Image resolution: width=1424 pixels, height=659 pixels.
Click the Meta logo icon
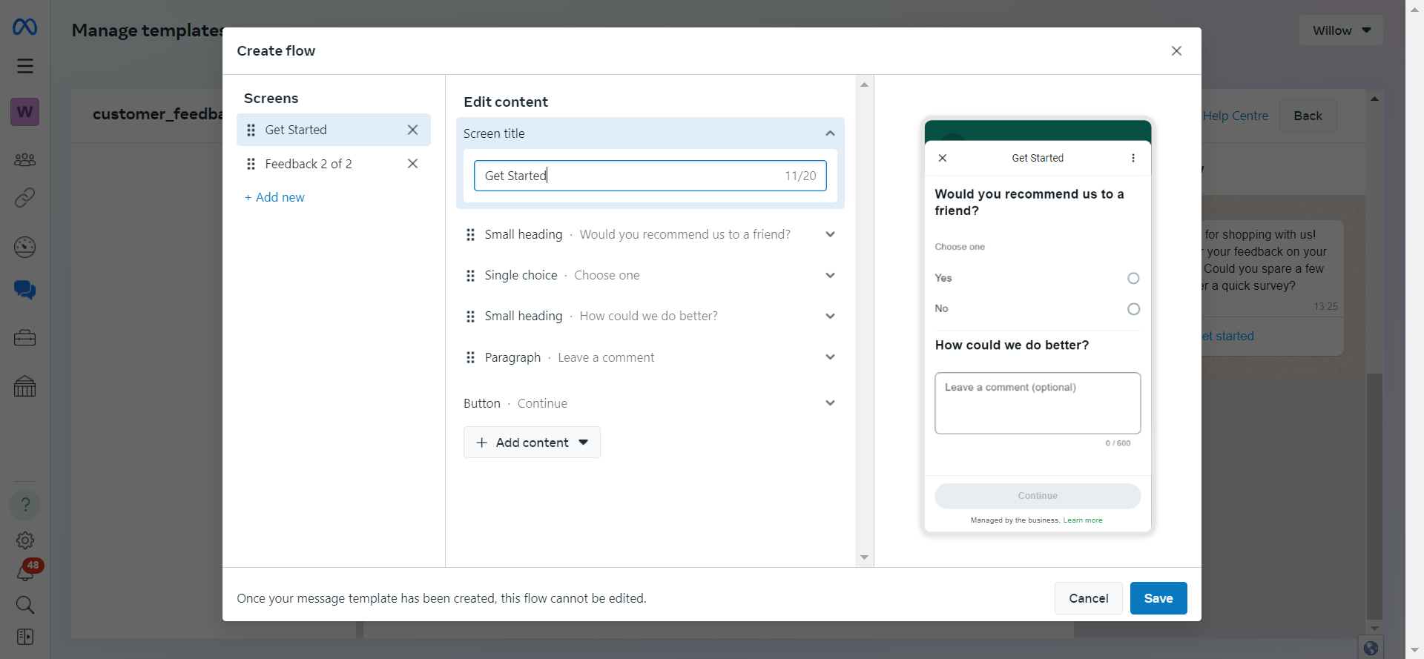click(x=24, y=27)
